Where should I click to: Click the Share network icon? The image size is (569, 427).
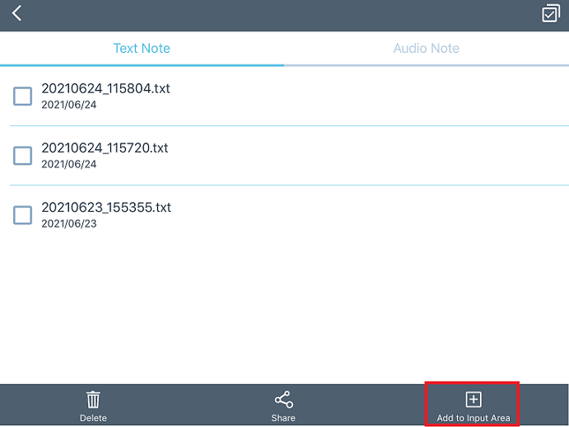tap(283, 400)
